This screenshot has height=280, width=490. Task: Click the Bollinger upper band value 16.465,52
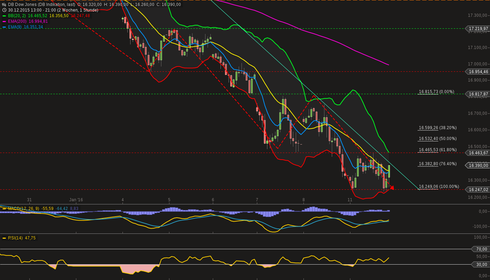pyautogui.click(x=37, y=16)
